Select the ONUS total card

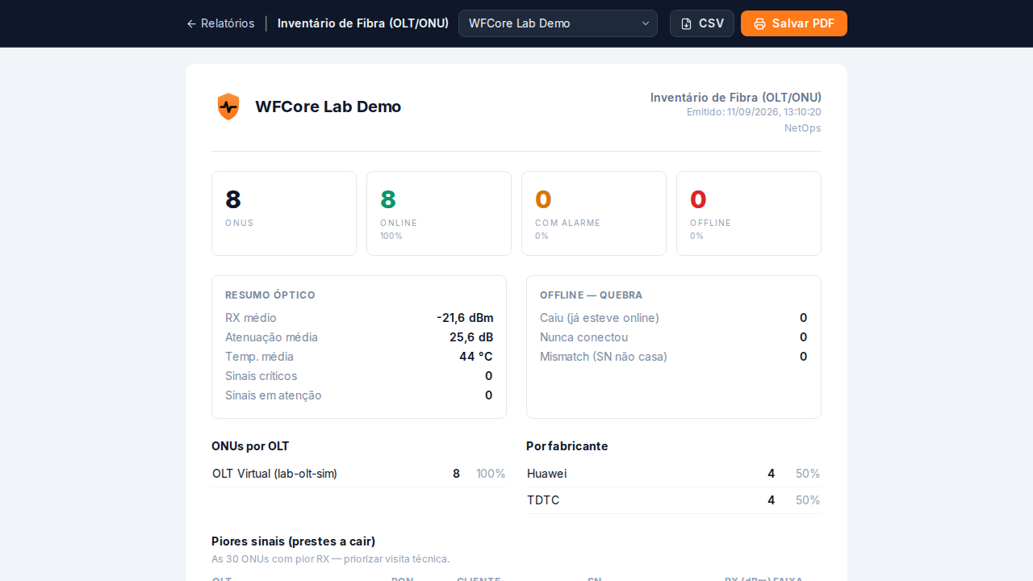pos(284,213)
